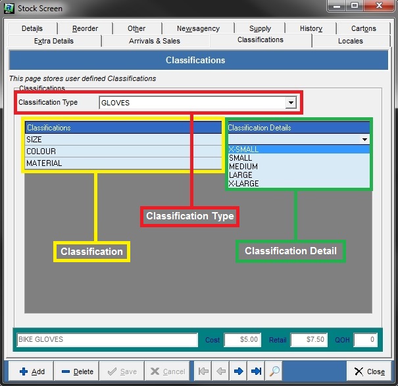Open the Classification Type dropdown arrow
Image resolution: width=398 pixels, height=386 pixels.
(290, 103)
